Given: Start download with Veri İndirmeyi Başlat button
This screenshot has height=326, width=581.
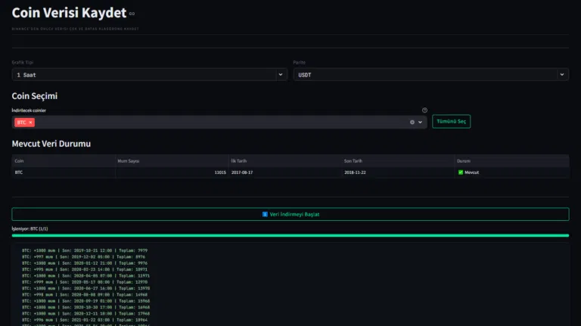Looking at the screenshot, I should coord(290,214).
